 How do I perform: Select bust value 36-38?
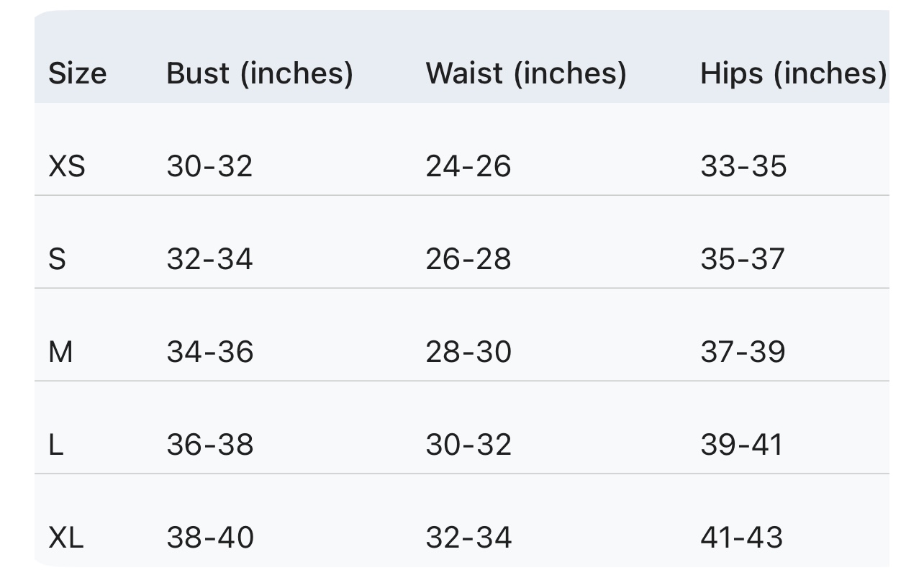tap(210, 445)
